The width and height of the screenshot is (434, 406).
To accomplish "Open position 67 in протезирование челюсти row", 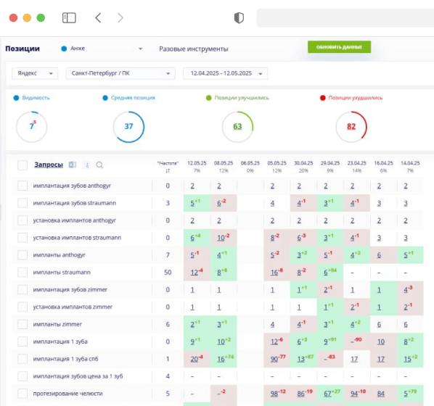I will pos(327,394).
